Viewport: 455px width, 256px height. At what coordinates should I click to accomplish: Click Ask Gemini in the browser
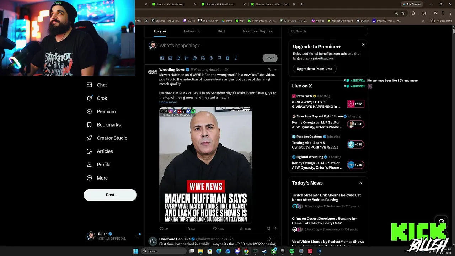point(411,4)
